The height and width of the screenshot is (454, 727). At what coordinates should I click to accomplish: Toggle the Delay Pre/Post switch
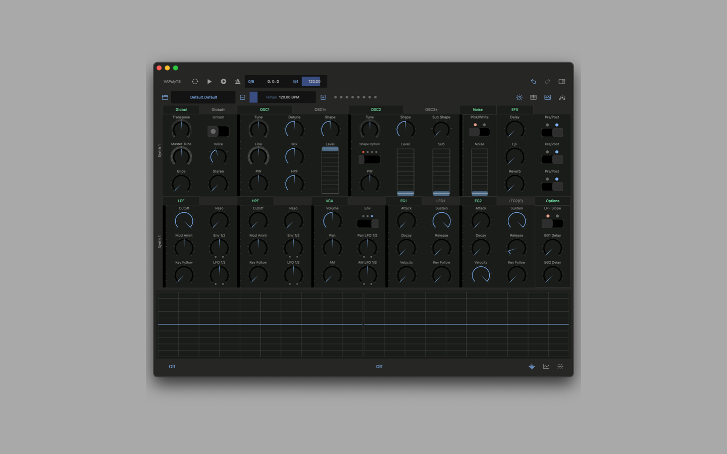(x=552, y=132)
